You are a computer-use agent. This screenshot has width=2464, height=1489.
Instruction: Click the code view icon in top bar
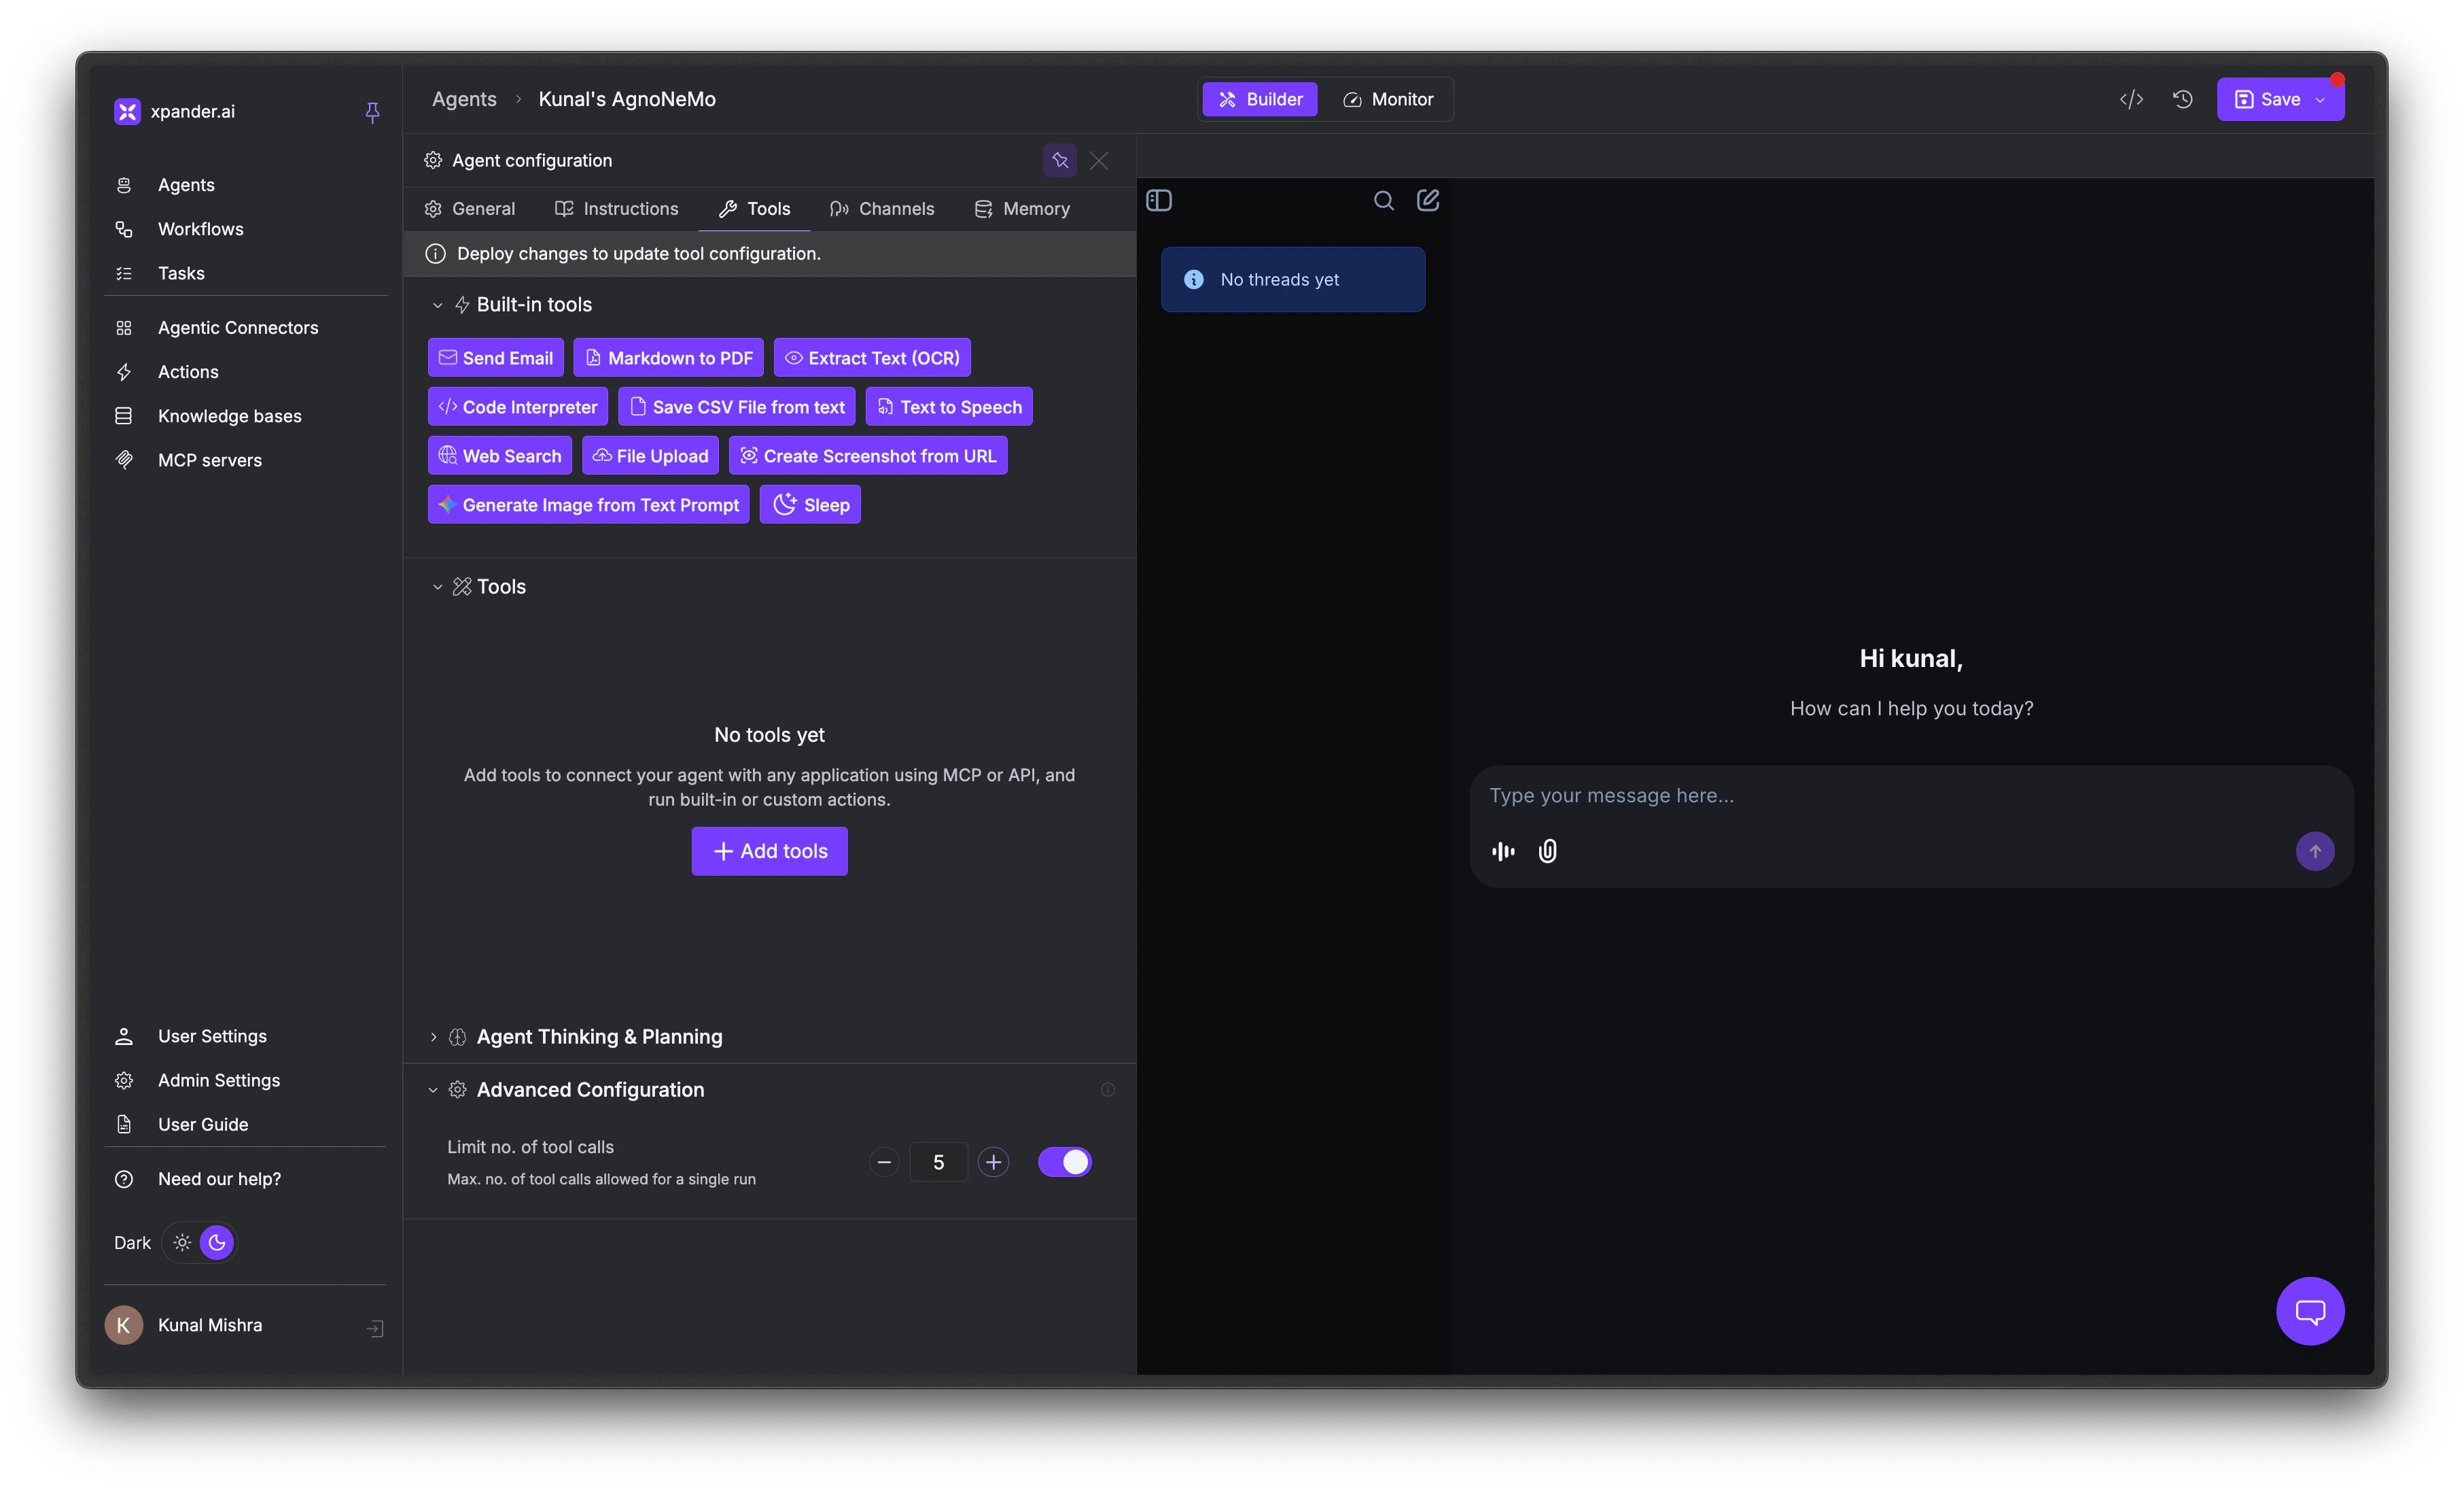tap(2131, 99)
